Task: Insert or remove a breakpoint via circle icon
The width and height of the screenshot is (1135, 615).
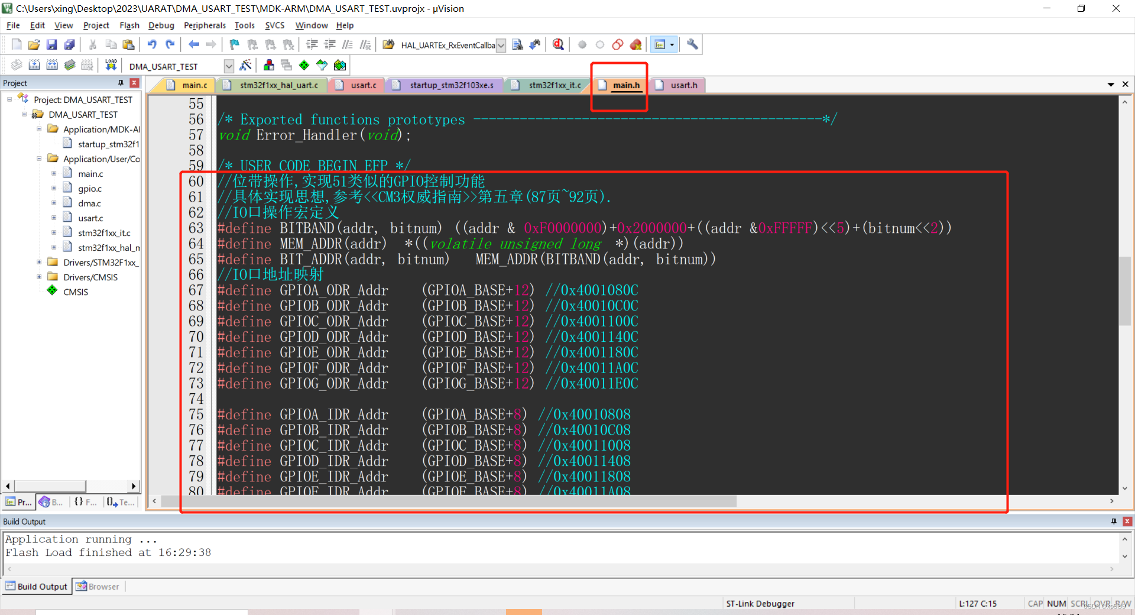Action: click(x=581, y=44)
